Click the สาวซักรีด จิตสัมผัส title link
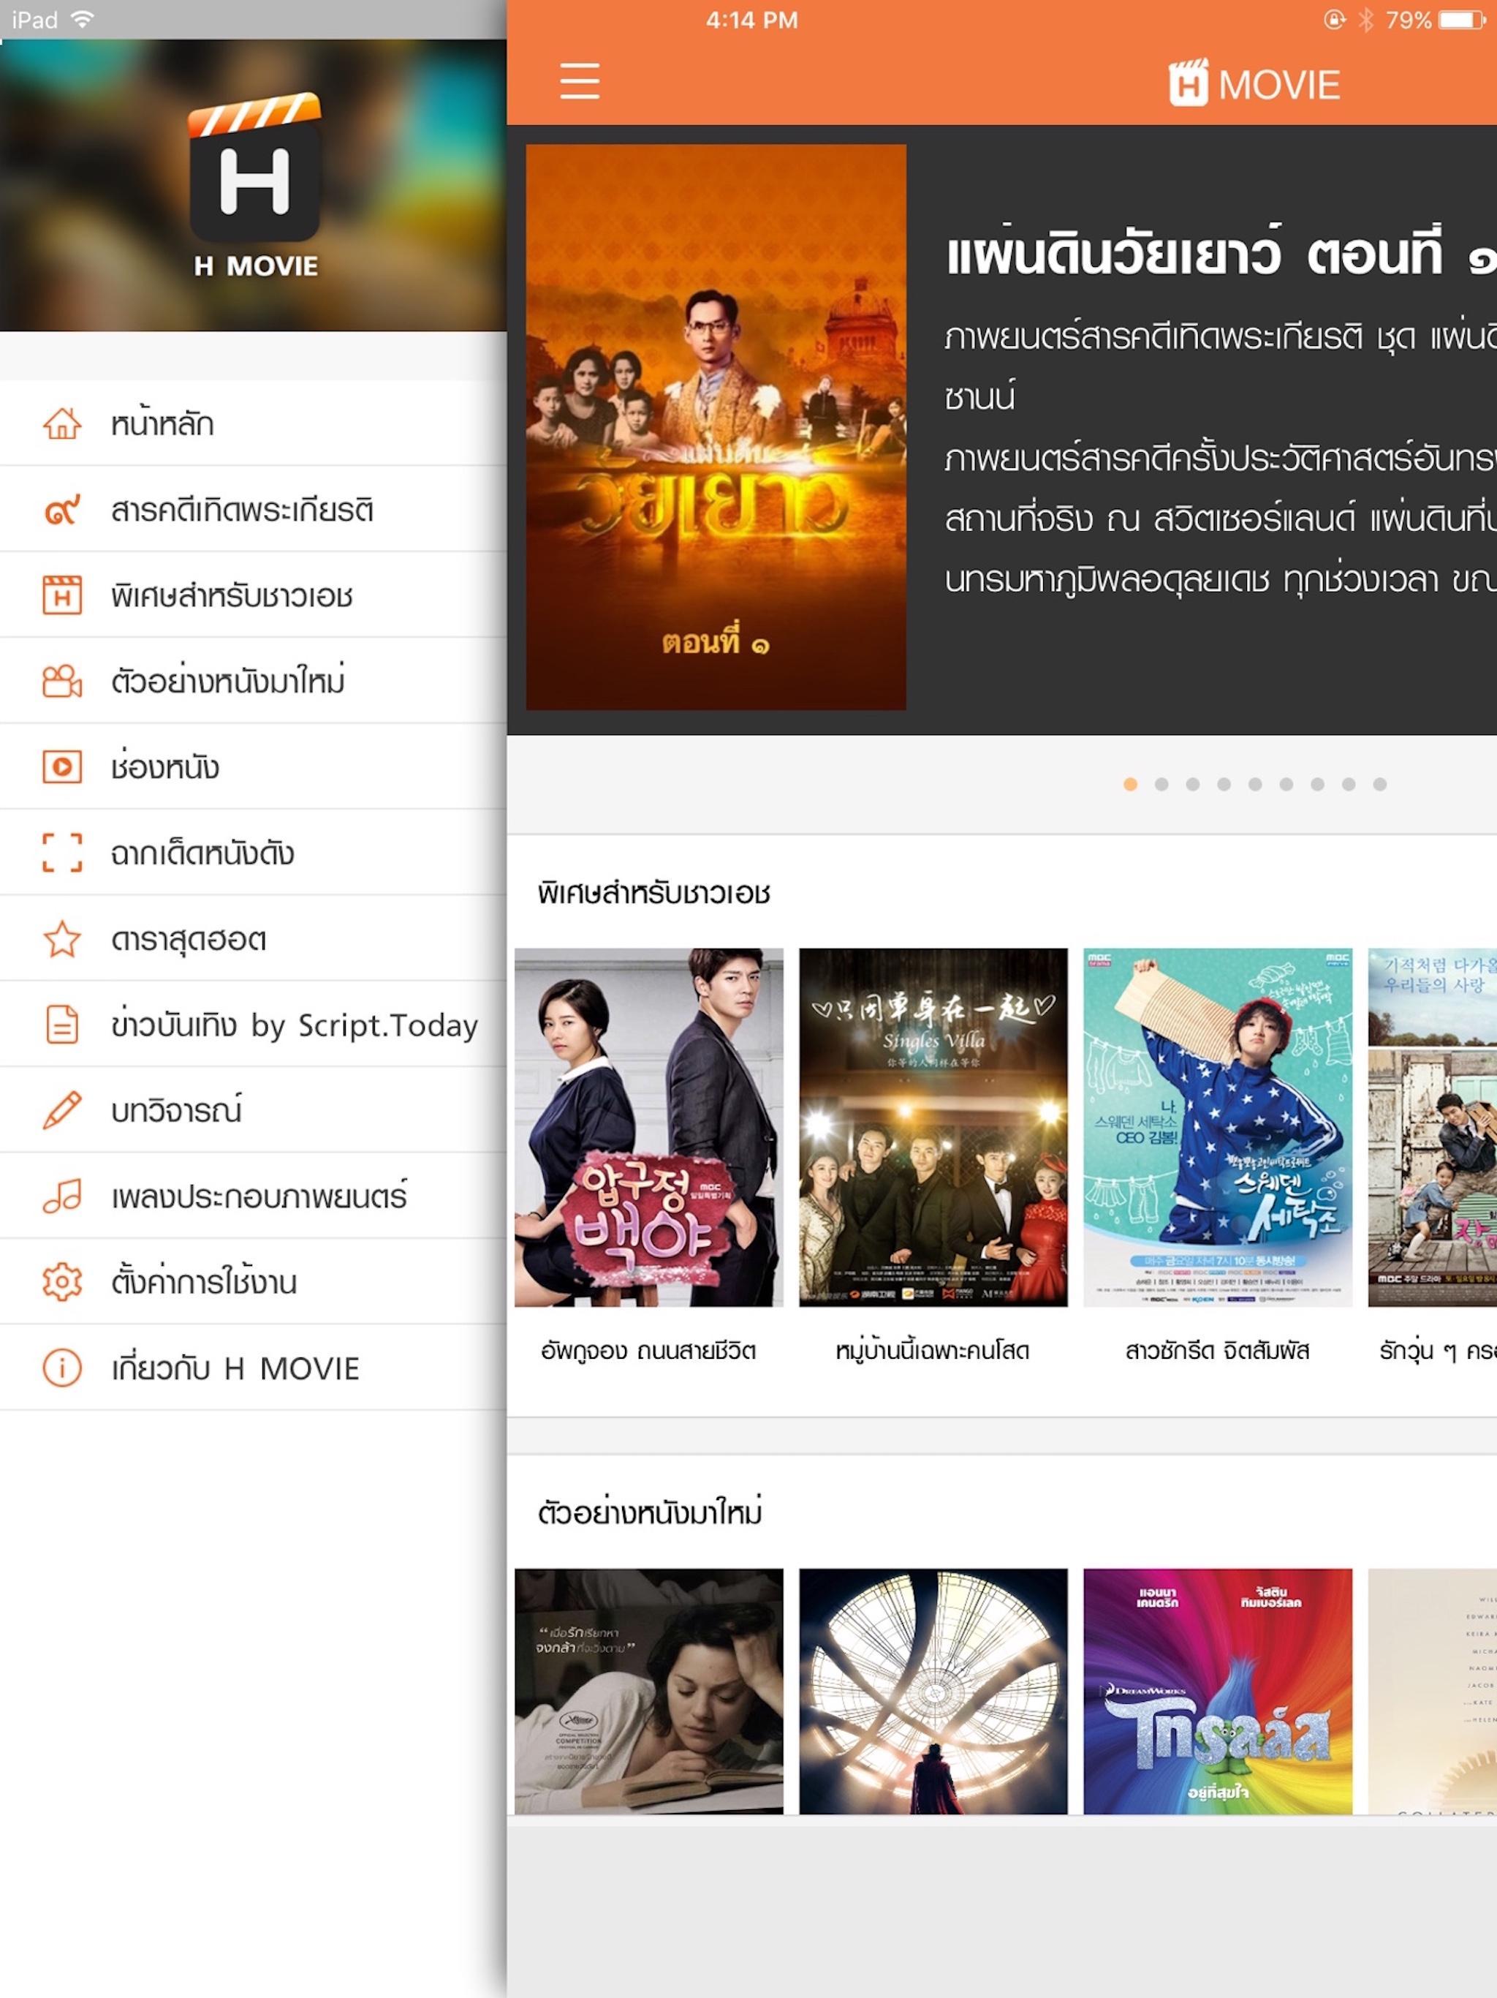Screen dimensions: 1497x1998 1217,1352
